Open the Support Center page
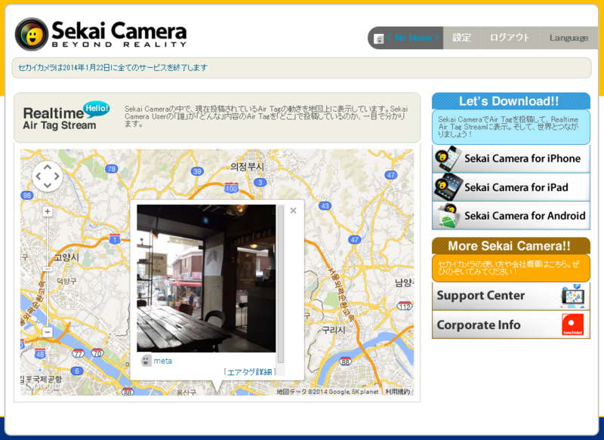This screenshot has width=604, height=440. (511, 296)
